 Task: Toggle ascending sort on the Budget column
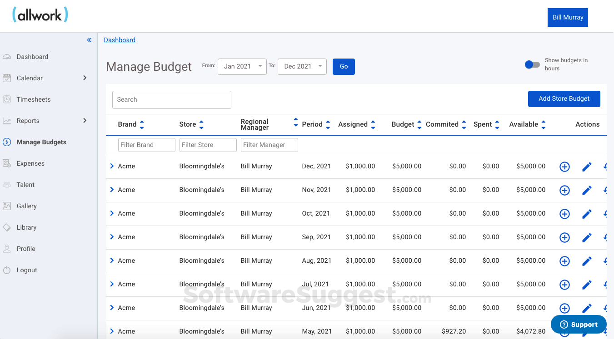(x=419, y=122)
